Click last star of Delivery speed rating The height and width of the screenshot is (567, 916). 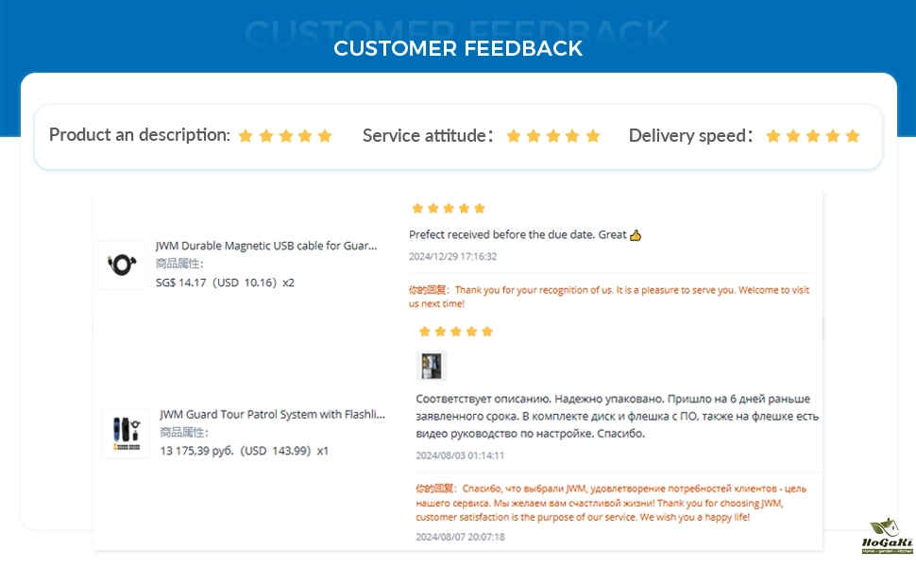point(853,136)
